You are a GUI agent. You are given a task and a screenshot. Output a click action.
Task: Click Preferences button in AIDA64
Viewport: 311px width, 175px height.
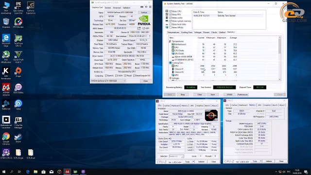pyautogui.click(x=242, y=95)
